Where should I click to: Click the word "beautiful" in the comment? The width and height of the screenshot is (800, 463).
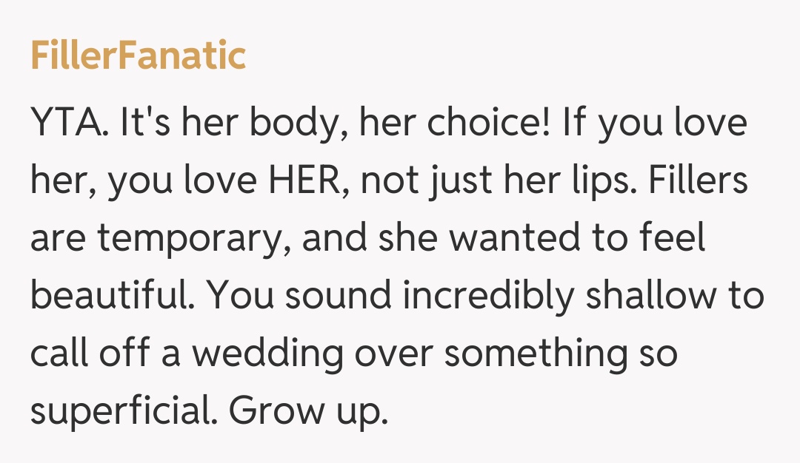point(111,297)
